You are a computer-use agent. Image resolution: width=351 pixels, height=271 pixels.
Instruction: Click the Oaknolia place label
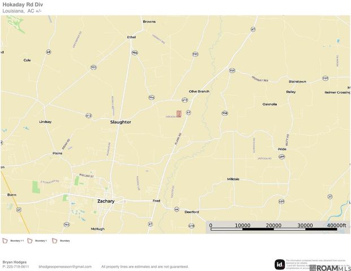click(x=270, y=104)
